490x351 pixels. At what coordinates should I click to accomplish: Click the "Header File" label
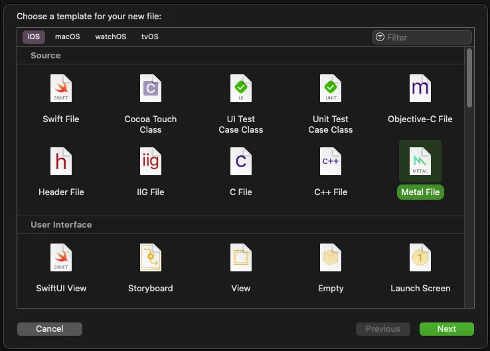click(61, 192)
